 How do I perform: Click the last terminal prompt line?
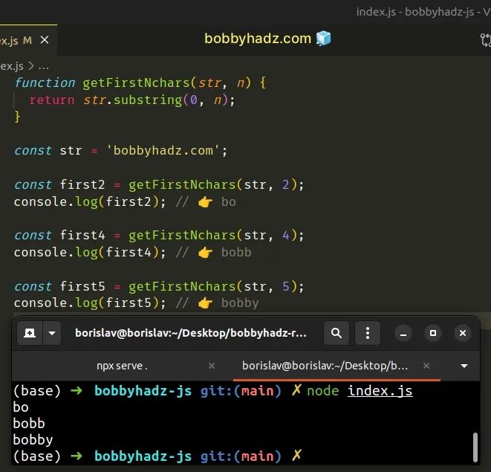point(157,456)
